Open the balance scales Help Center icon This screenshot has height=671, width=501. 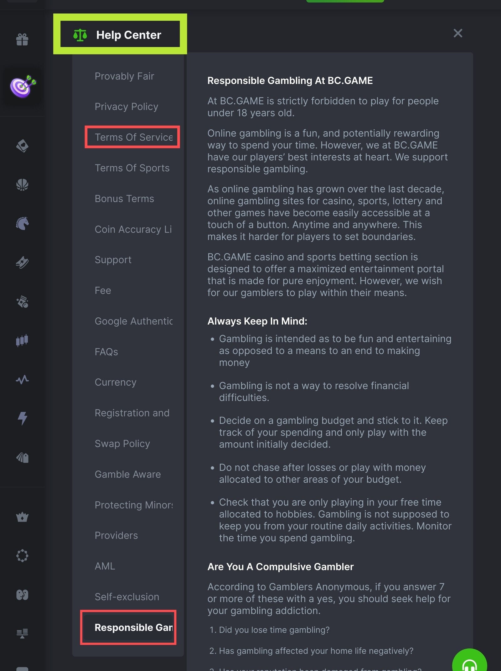80,35
